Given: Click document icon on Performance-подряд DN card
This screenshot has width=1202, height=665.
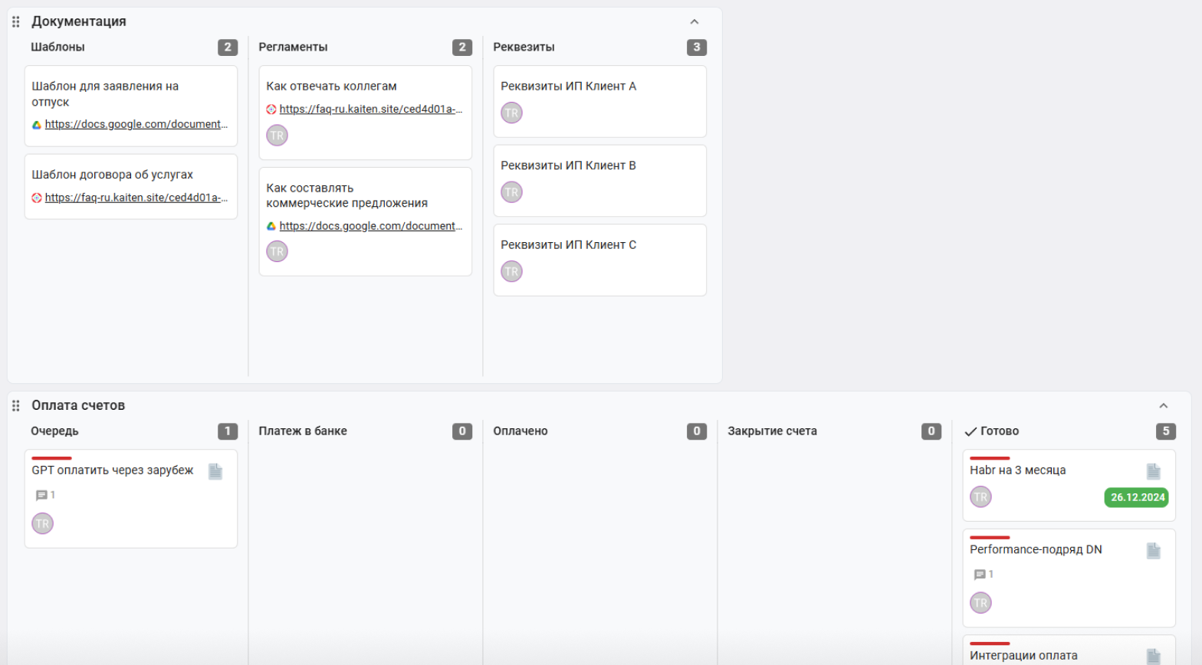Looking at the screenshot, I should tap(1154, 551).
